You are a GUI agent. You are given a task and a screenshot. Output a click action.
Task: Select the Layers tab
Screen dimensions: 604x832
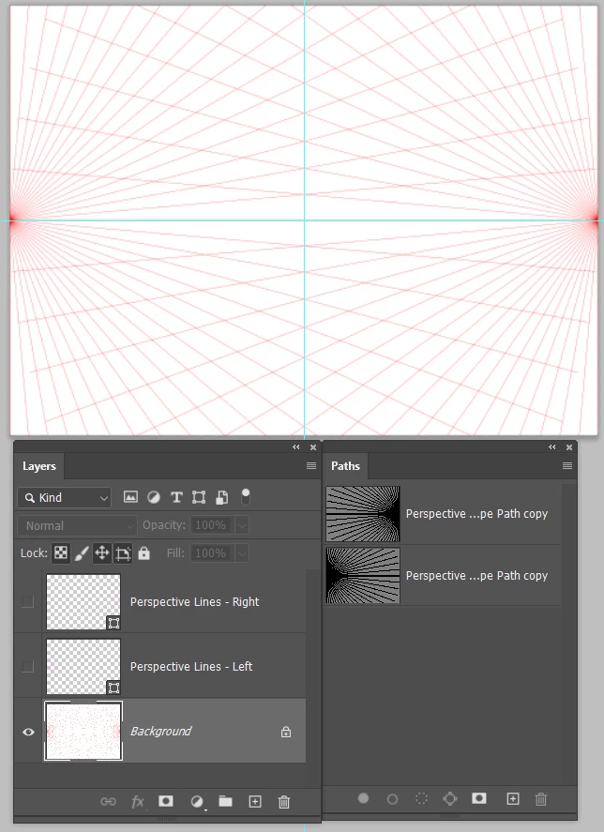click(x=39, y=466)
